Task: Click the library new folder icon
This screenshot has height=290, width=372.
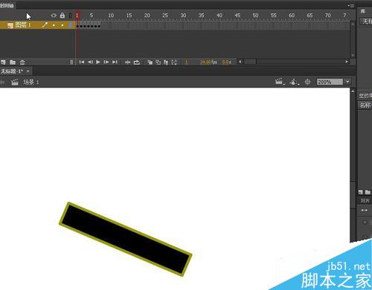Action: pyautogui.click(x=368, y=192)
